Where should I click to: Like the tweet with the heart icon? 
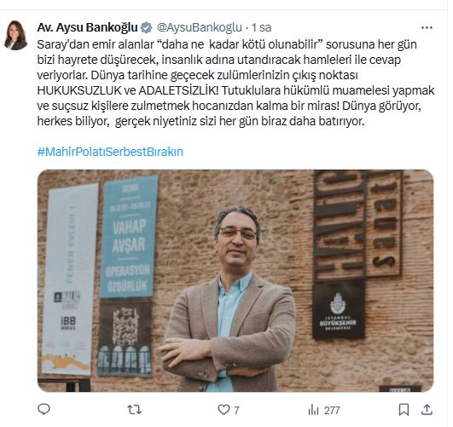tap(224, 410)
